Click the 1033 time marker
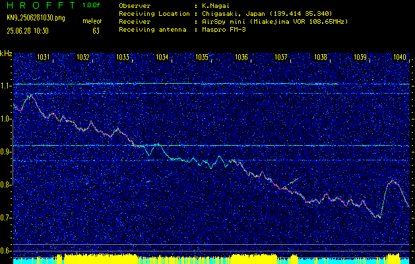The width and height of the screenshot is (415, 264). pos(123,57)
